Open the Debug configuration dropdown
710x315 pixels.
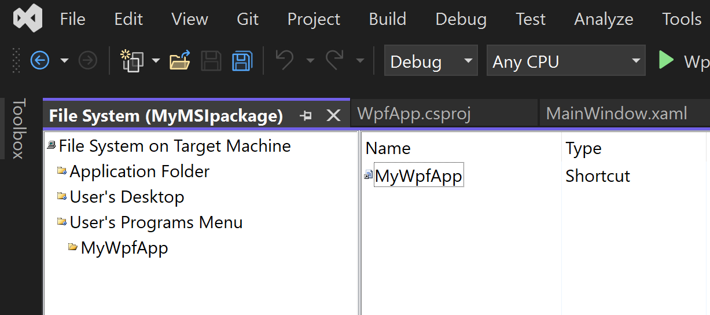click(x=431, y=60)
